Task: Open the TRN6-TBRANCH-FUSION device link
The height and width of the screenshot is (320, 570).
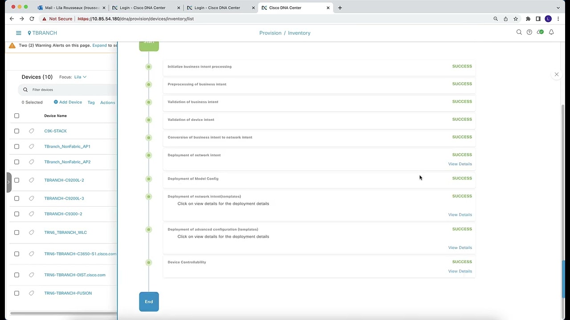Action: (x=68, y=293)
